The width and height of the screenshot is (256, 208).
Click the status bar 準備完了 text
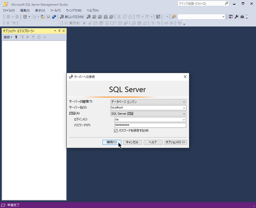click(13, 205)
